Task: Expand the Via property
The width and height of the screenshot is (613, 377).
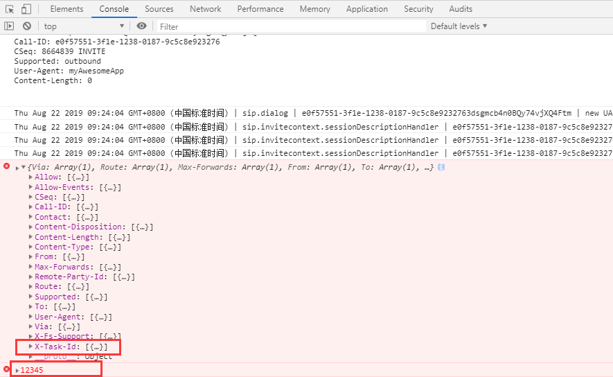Action: click(30, 326)
